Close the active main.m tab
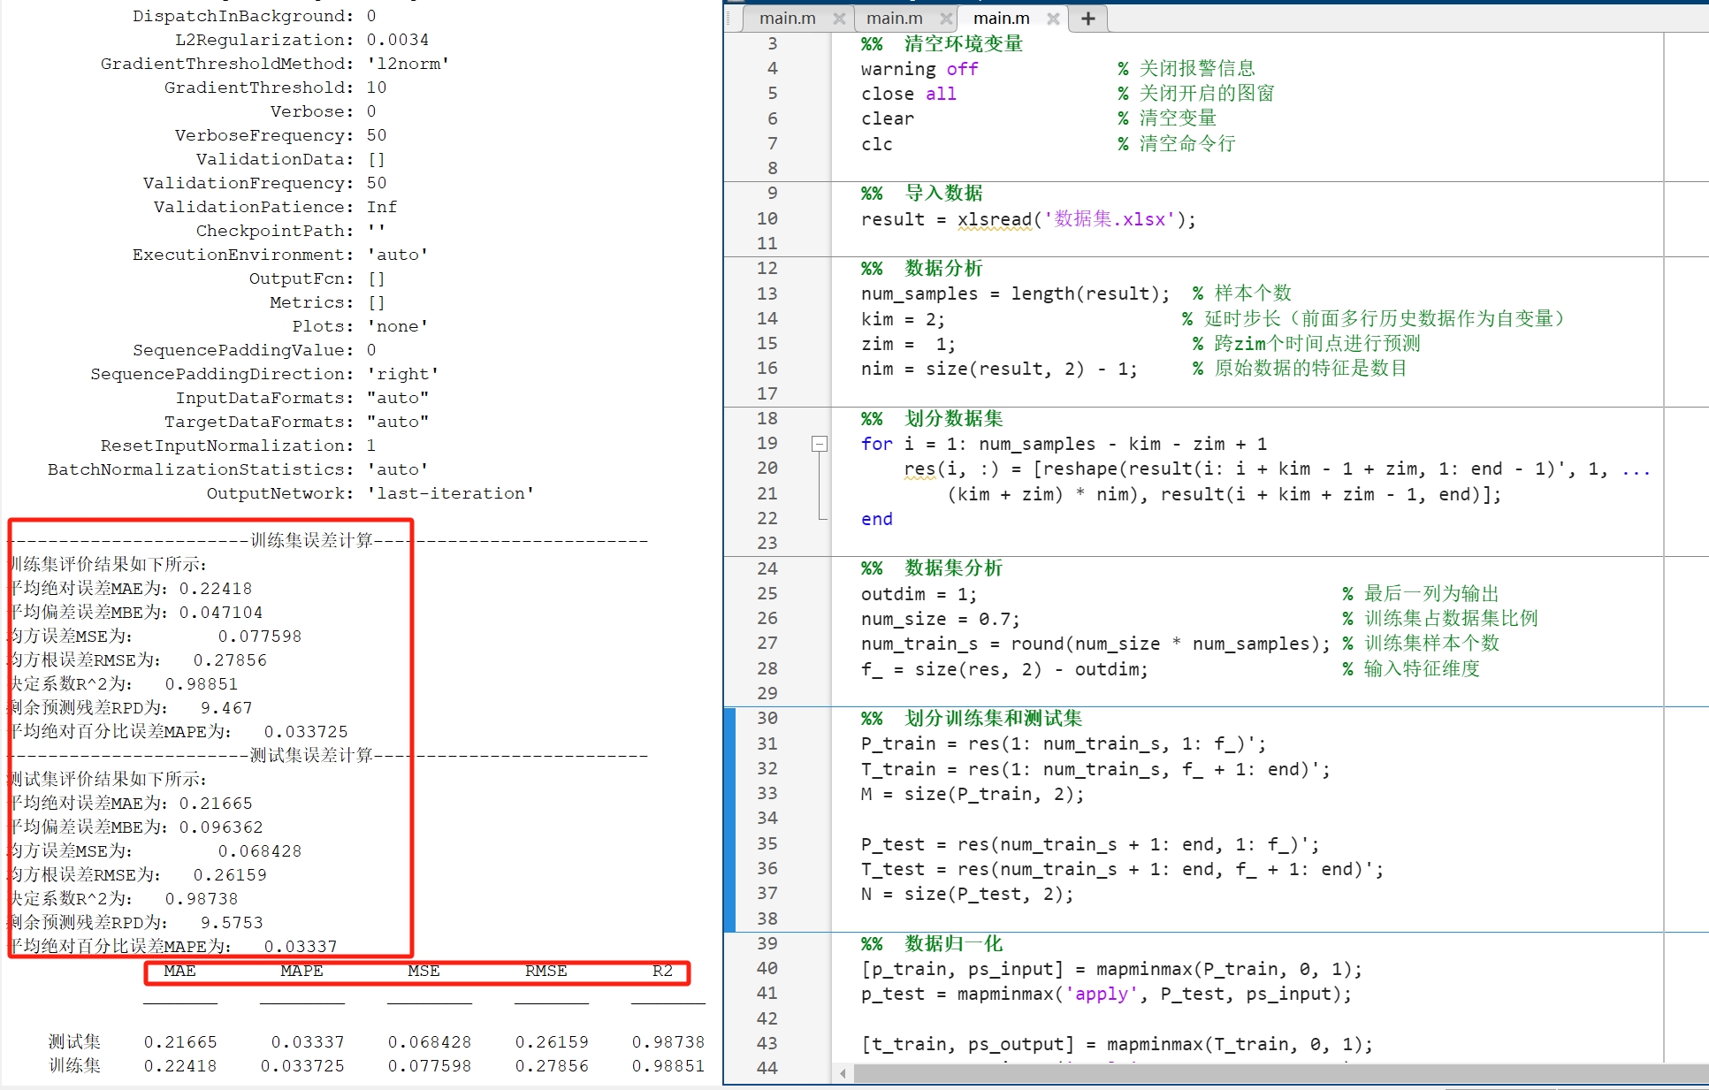The image size is (1709, 1090). [x=1052, y=18]
